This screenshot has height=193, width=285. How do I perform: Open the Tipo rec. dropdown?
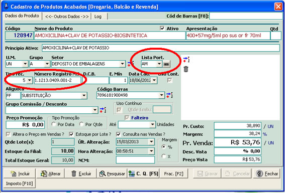30,80
